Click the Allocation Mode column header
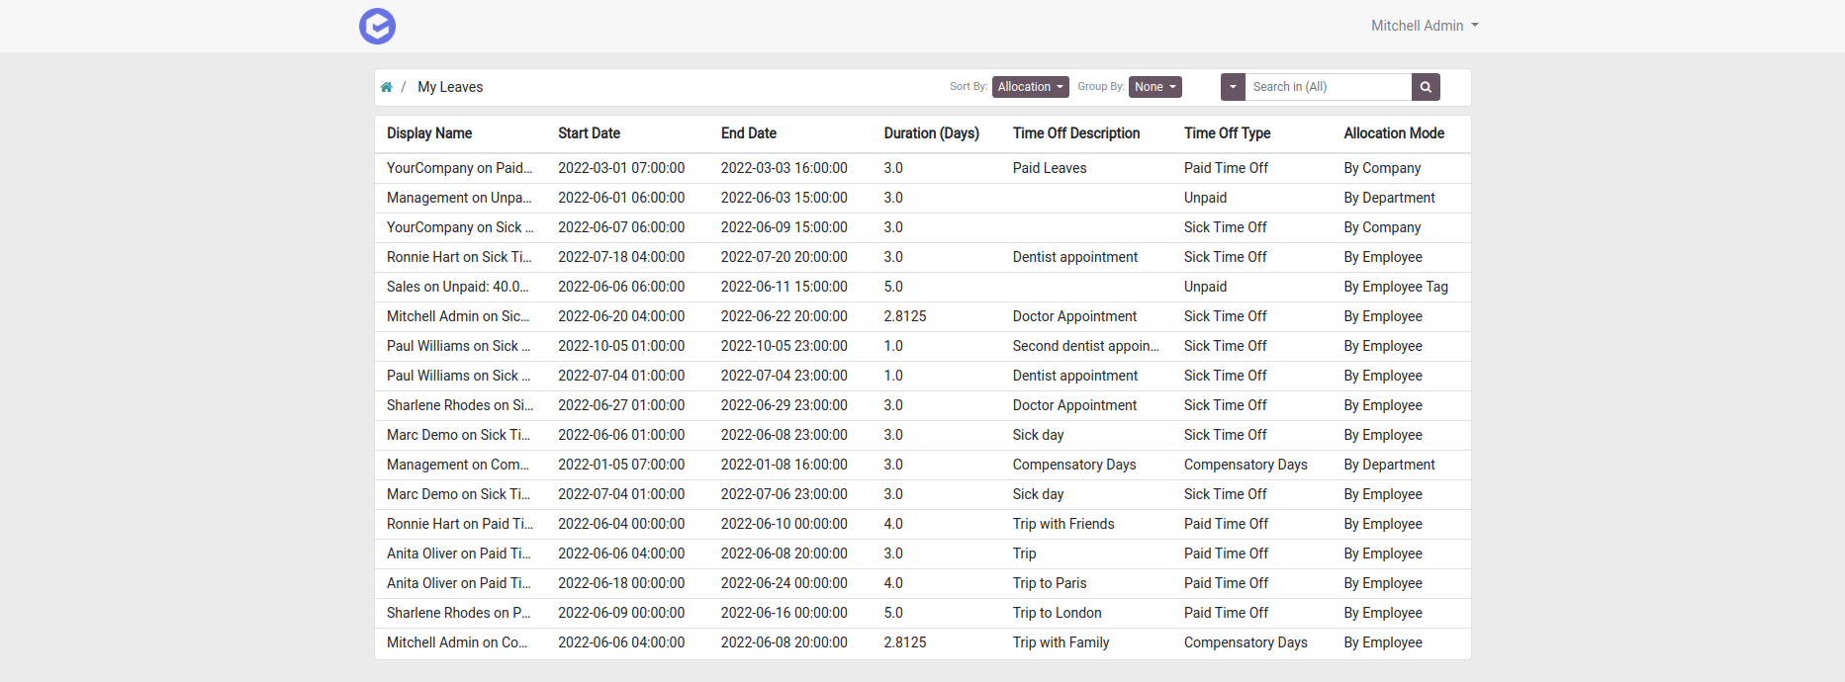1845x682 pixels. tap(1394, 133)
